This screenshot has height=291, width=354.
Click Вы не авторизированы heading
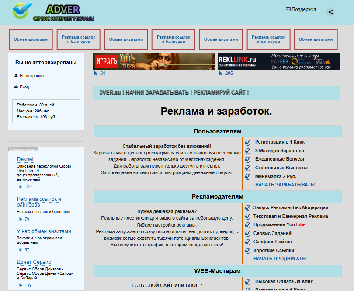click(46, 63)
